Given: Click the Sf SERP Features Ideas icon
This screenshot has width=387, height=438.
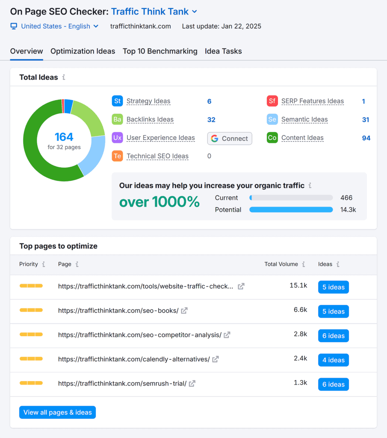Looking at the screenshot, I should click(272, 101).
